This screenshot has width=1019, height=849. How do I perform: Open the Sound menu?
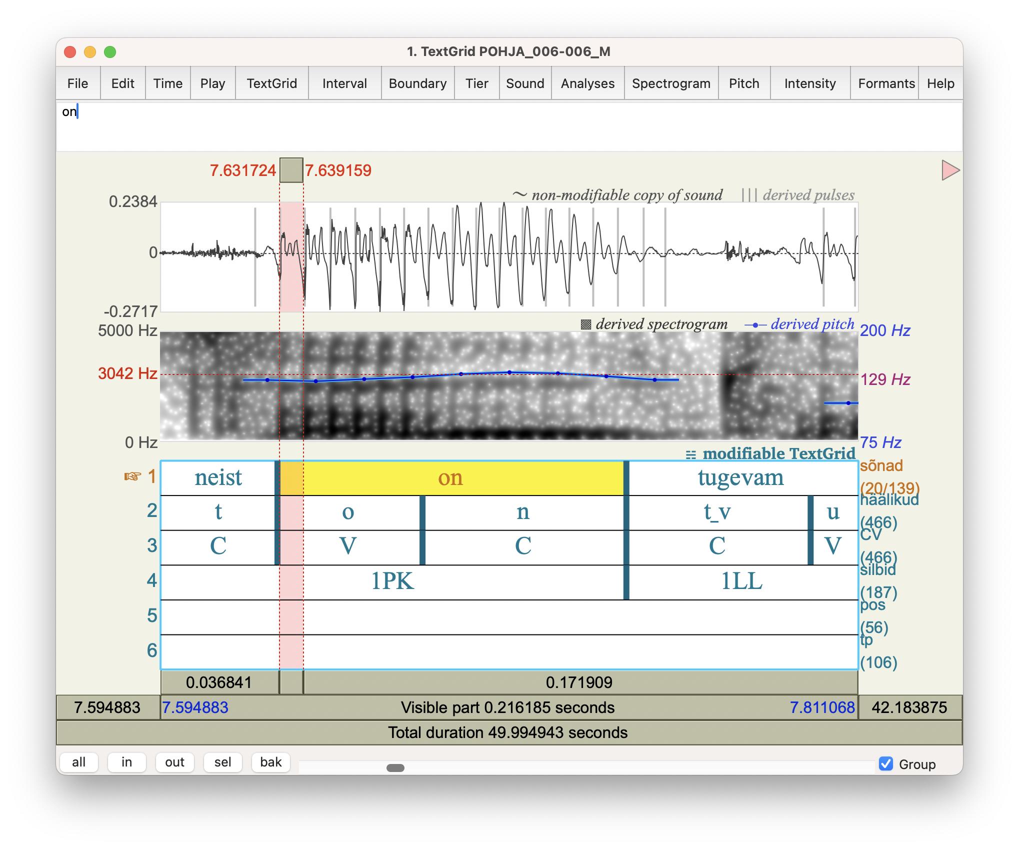tap(525, 83)
